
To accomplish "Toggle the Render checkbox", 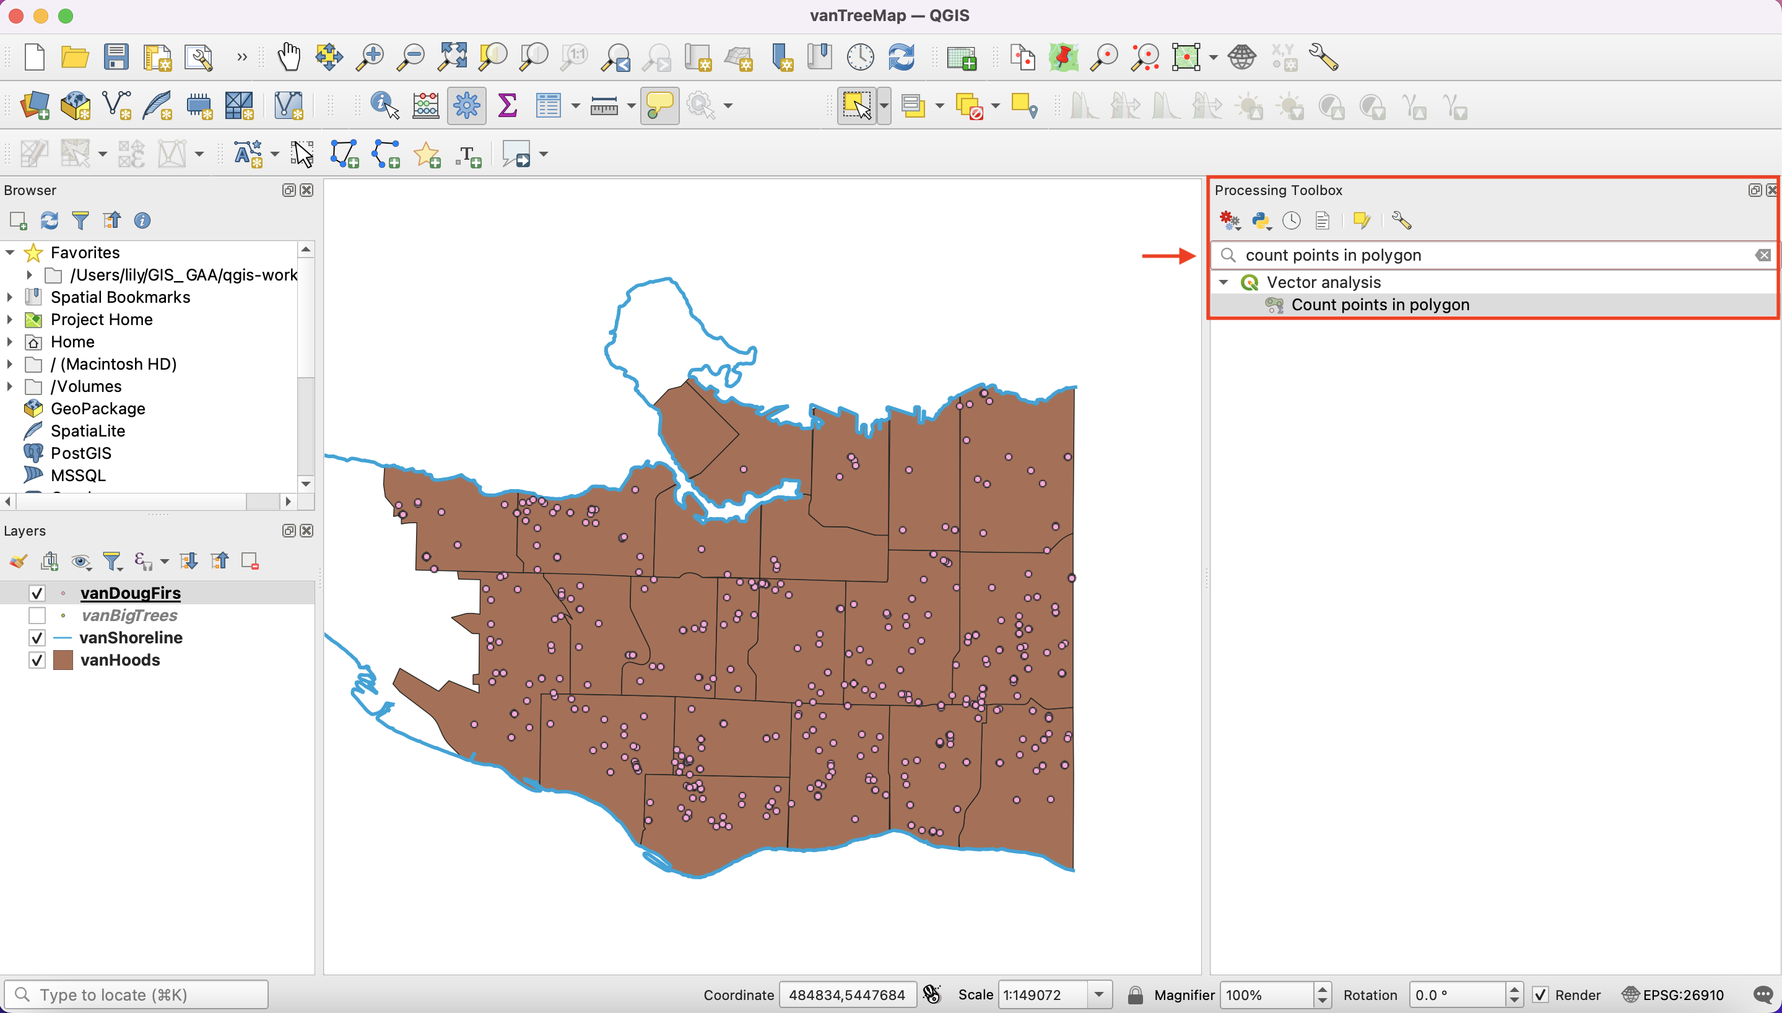I will 1541,995.
